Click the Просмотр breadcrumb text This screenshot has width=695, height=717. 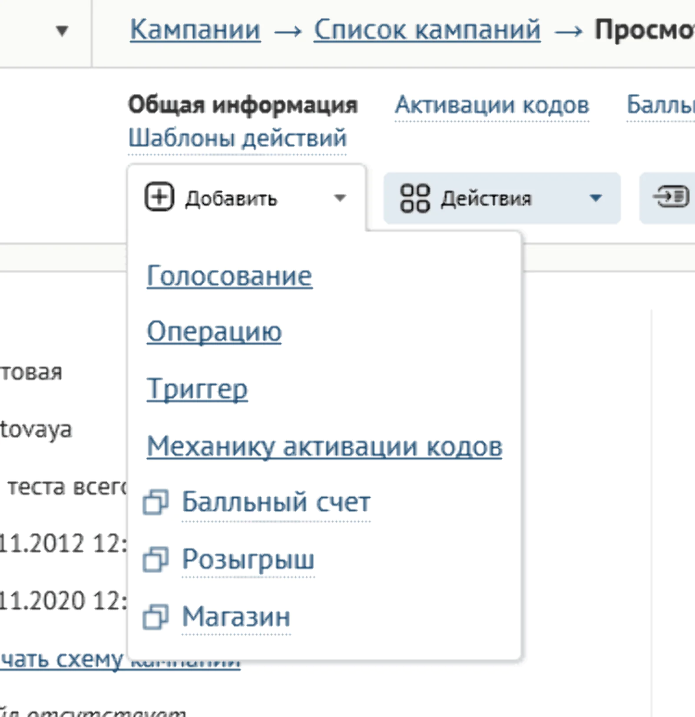coord(645,30)
